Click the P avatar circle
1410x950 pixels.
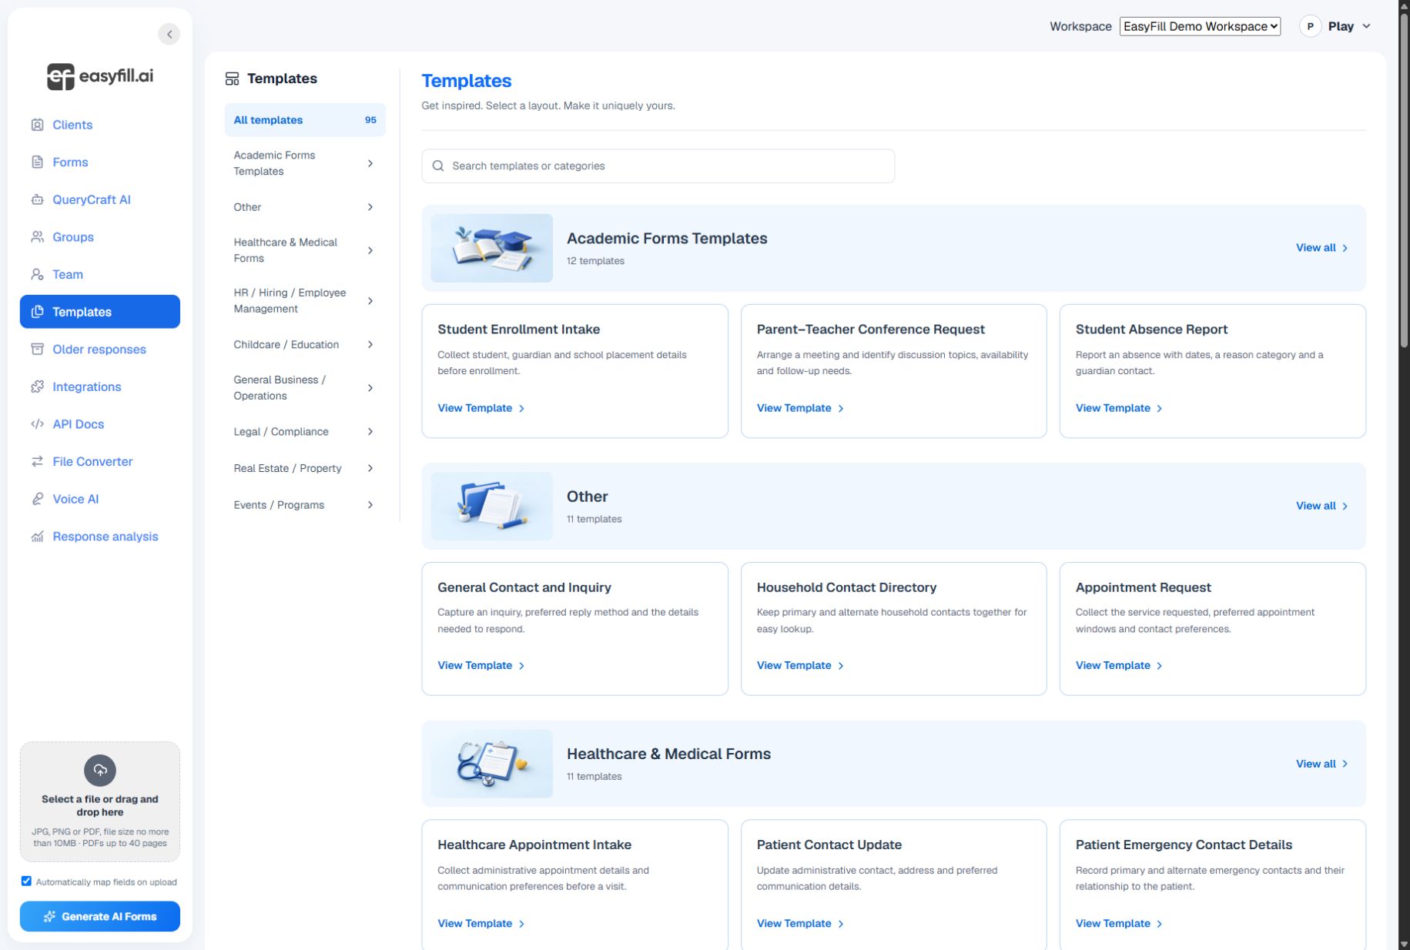tap(1310, 26)
